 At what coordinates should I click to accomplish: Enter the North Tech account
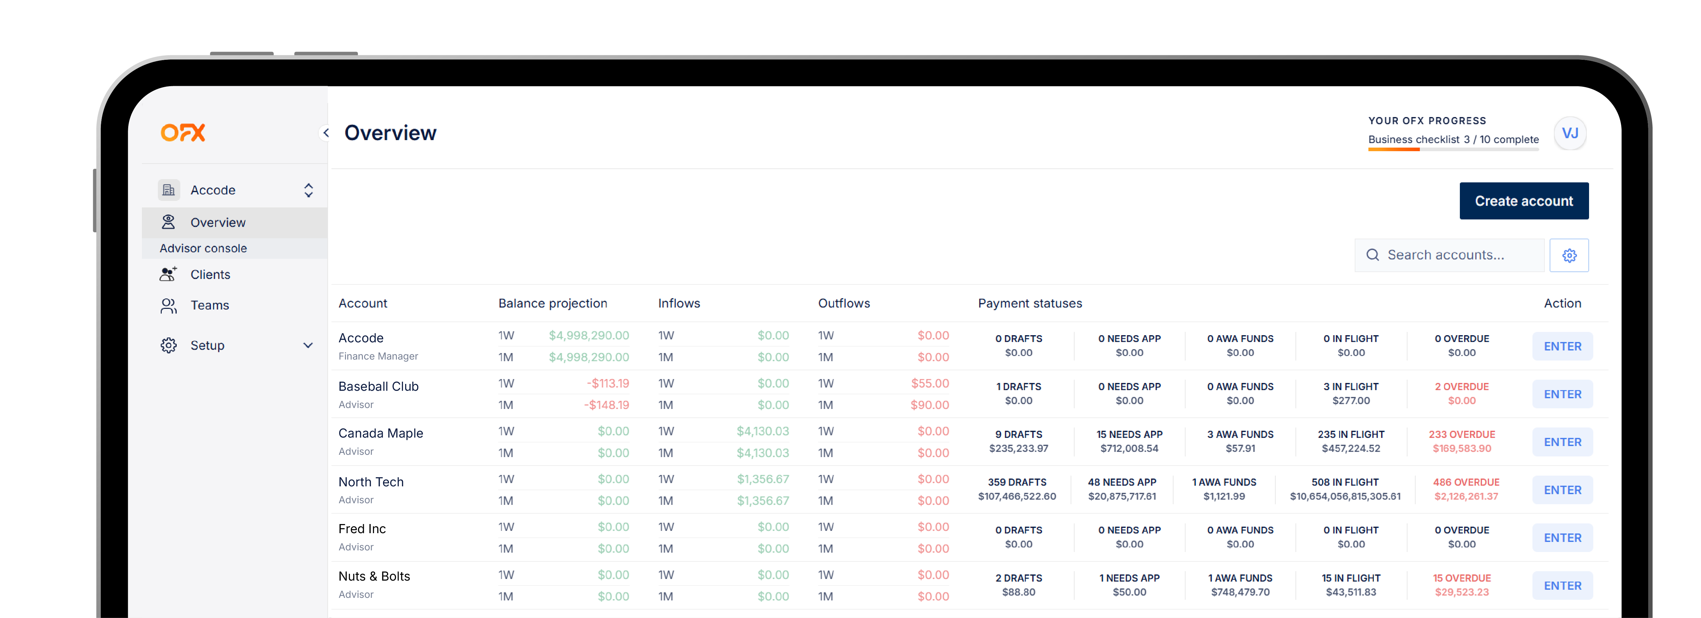pos(1562,490)
